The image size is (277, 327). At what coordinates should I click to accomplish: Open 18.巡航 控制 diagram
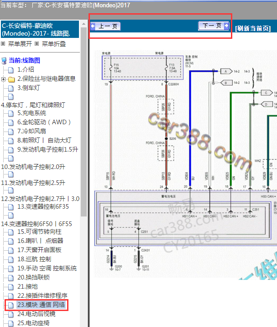[x=34, y=259]
